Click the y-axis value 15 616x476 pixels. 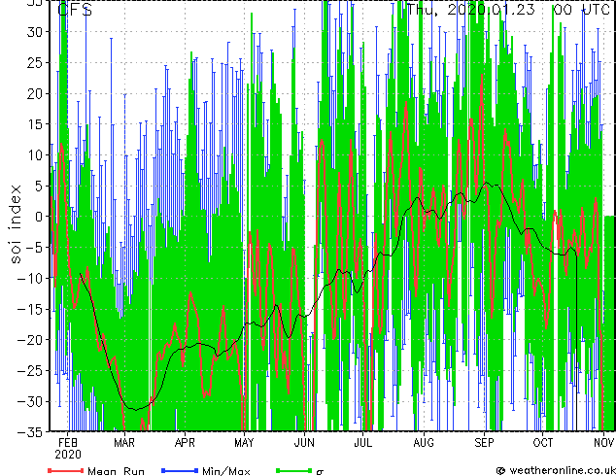(x=34, y=124)
